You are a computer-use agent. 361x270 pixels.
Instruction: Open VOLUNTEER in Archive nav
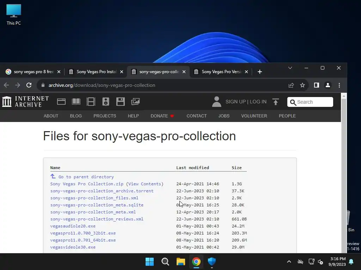(x=254, y=116)
